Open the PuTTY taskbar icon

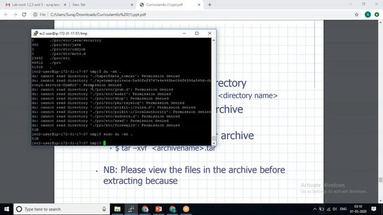coord(131,209)
